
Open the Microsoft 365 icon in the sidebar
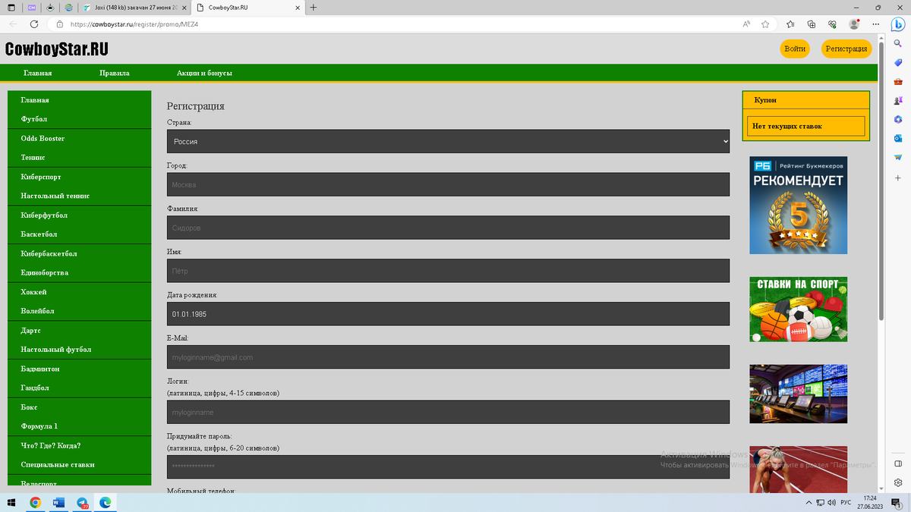pyautogui.click(x=898, y=120)
